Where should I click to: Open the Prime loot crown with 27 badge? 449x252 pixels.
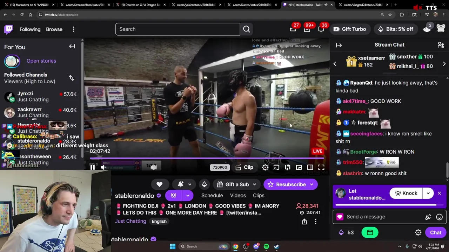tap(293, 29)
